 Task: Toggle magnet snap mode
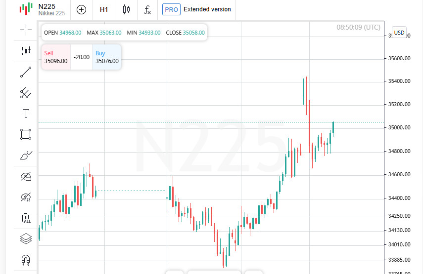click(26, 260)
